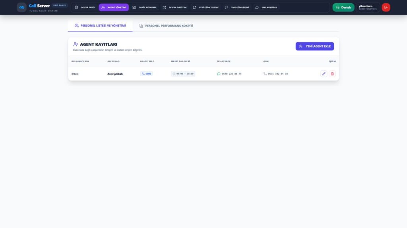Open Dosya Dağıtım from the navbar
This screenshot has height=228, width=407.
174,8
